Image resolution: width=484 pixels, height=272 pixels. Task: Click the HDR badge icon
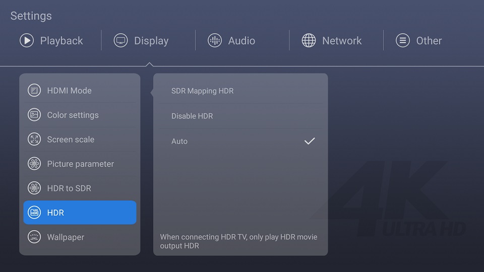34,213
